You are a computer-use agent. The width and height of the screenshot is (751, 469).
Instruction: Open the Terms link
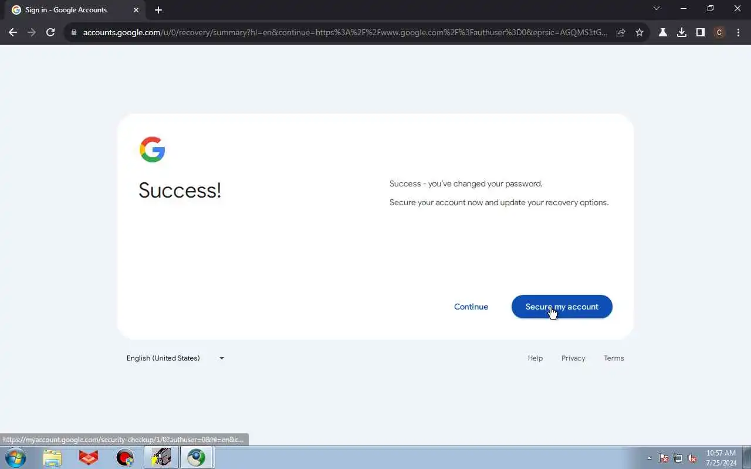614,358
